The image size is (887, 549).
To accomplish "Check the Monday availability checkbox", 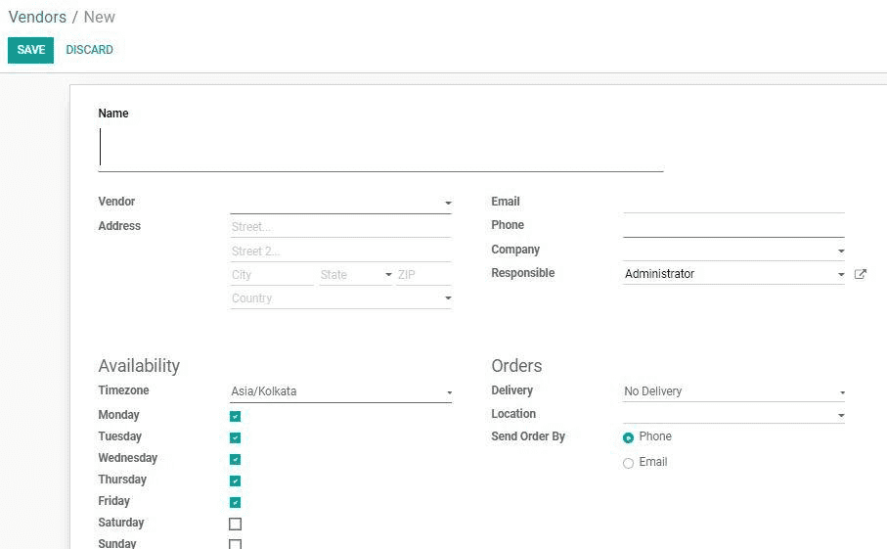I will click(x=236, y=417).
